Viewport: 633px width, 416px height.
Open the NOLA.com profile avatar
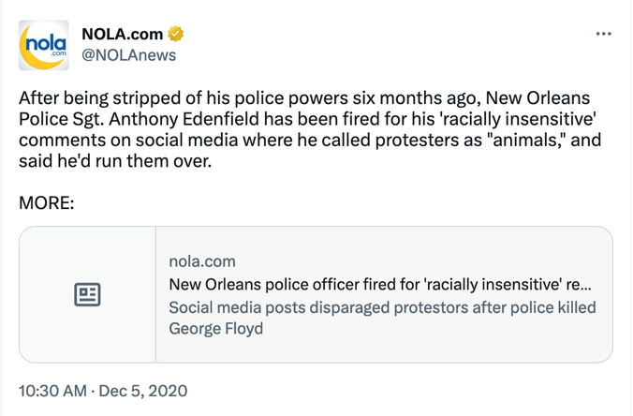44,45
